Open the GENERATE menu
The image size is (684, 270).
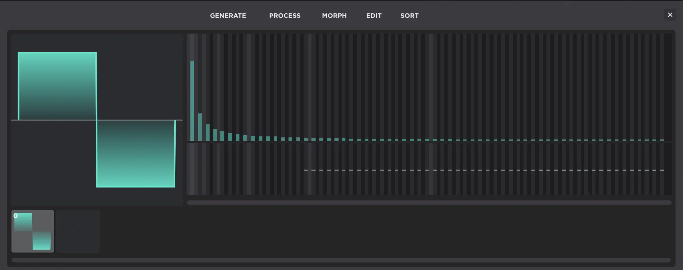click(228, 15)
